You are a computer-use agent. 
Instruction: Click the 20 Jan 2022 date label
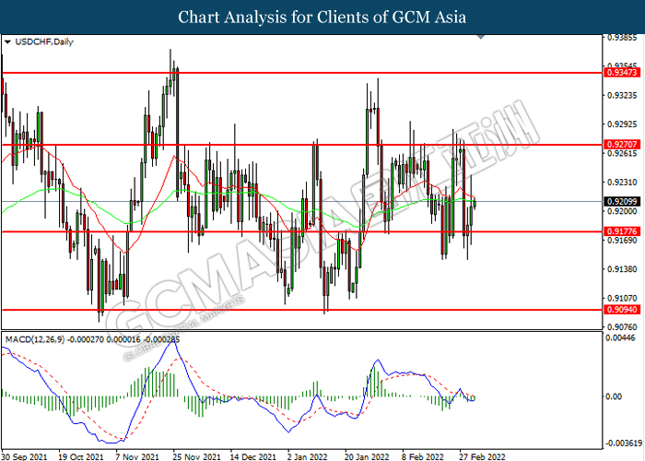(367, 456)
